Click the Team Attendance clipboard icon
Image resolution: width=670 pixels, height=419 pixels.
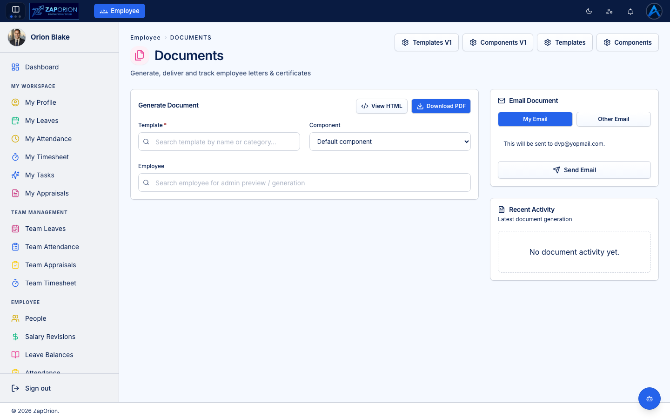pyautogui.click(x=15, y=247)
